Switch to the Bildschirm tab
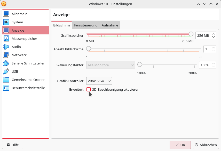The image size is (221, 151). pyautogui.click(x=62, y=25)
